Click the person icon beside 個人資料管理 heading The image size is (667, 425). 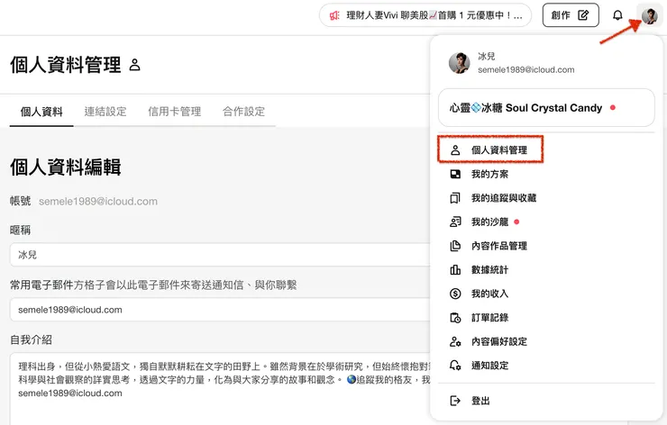click(x=135, y=65)
